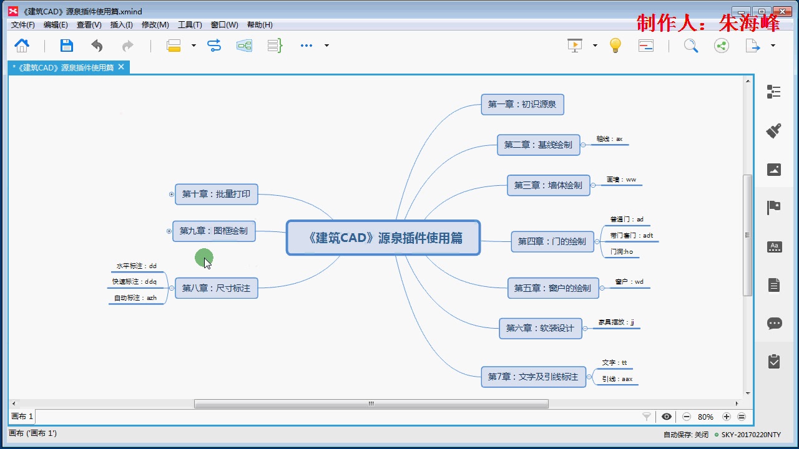
Task: Open the 工具(T) menu
Action: (x=190, y=25)
